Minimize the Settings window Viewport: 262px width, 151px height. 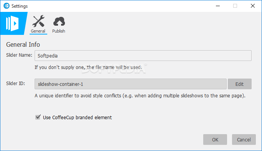[218, 6]
